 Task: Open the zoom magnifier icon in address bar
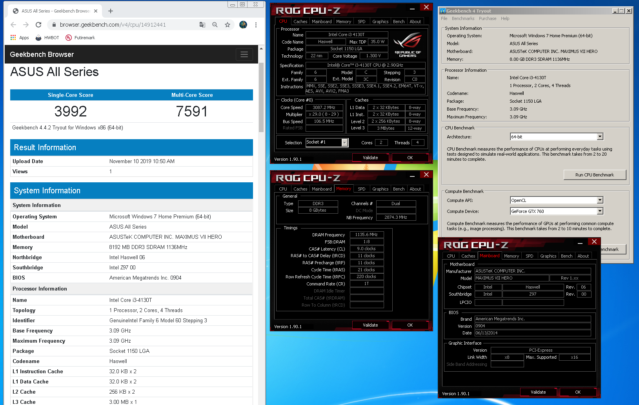[x=215, y=25]
